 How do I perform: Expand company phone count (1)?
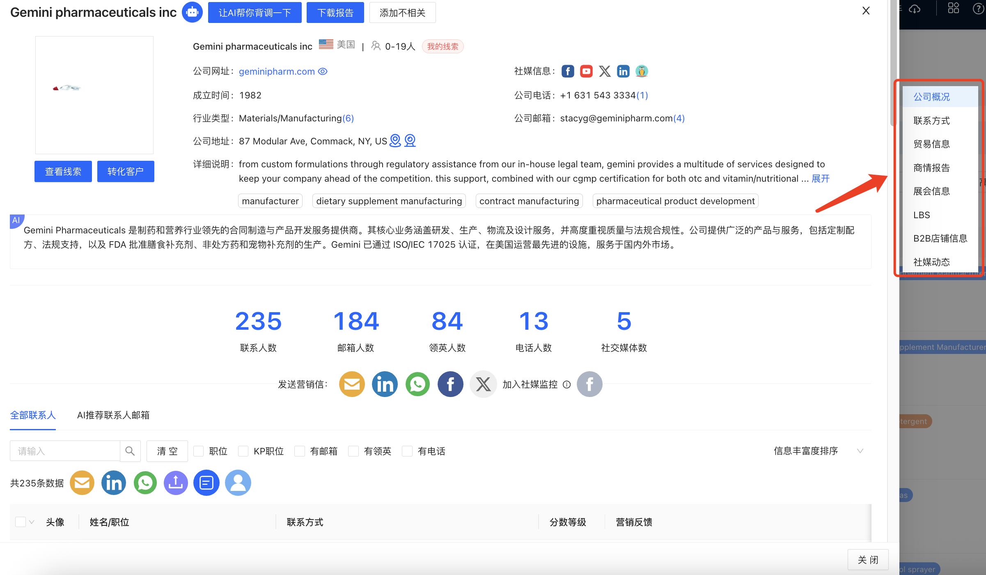pyautogui.click(x=642, y=95)
